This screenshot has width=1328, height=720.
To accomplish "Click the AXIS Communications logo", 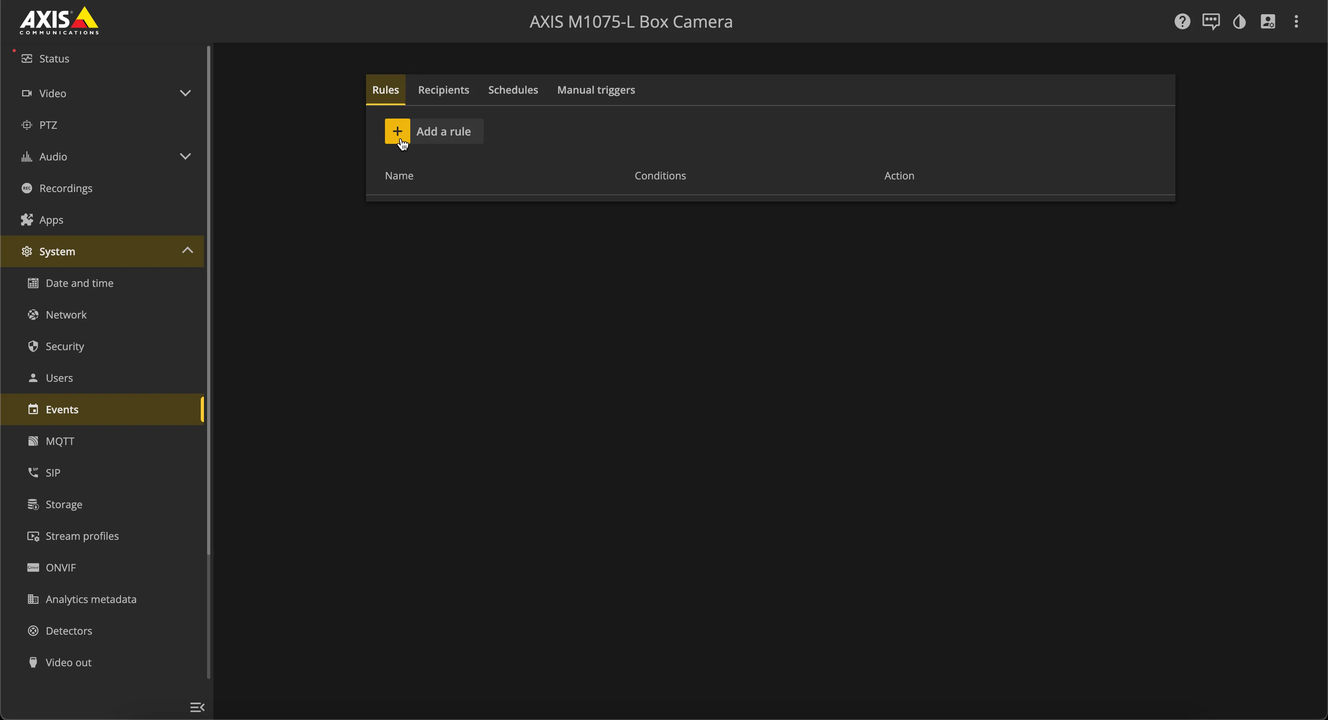I will [59, 21].
